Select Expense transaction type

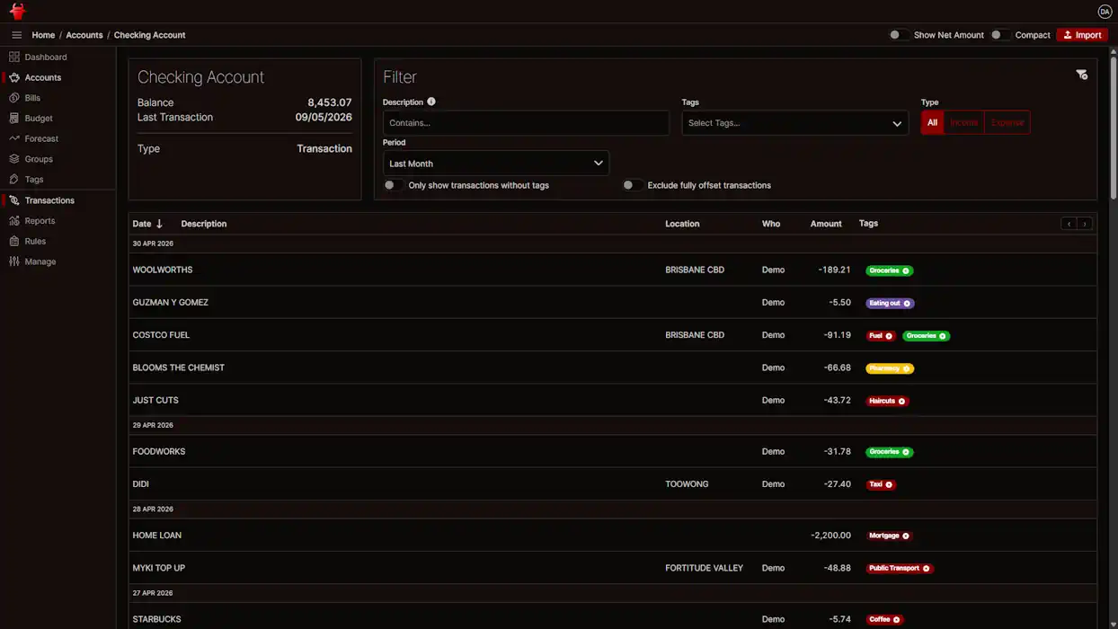pos(1007,123)
